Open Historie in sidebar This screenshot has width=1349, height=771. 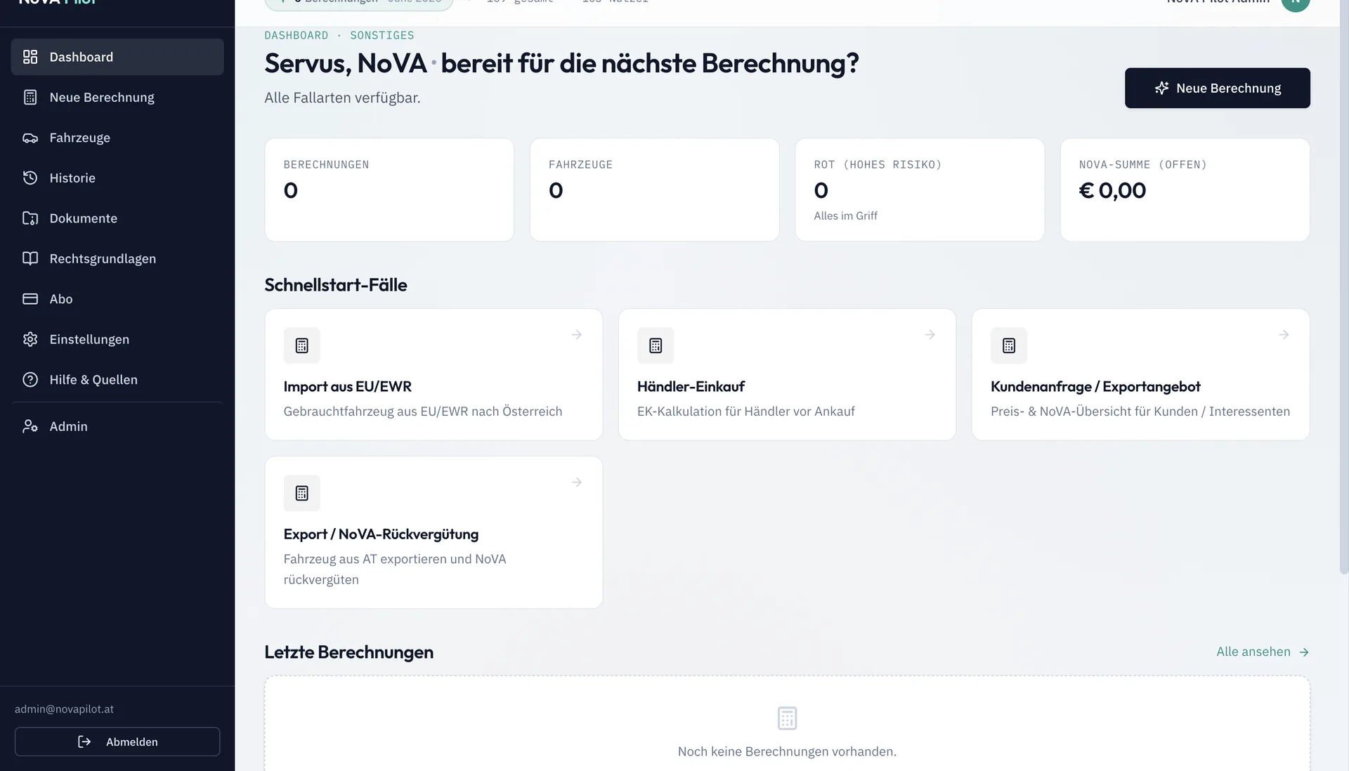[x=117, y=178]
